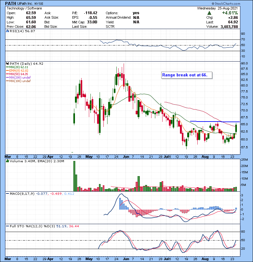
Task: Click the P/E -118.42 value
Action: 90,13
